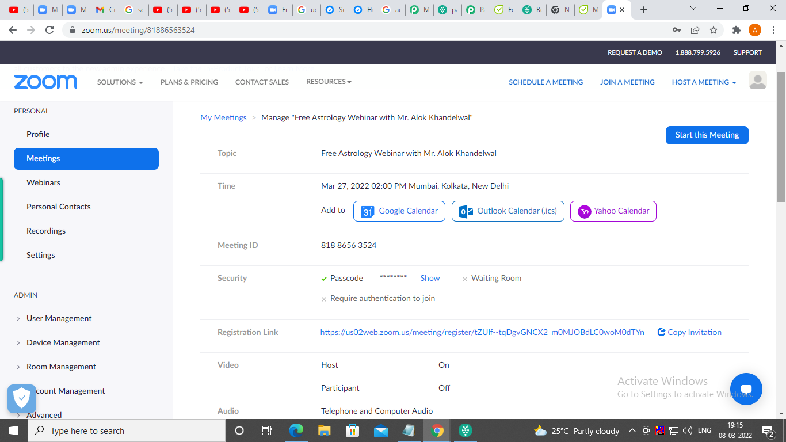Viewport: 786px width, 442px height.
Task: Go back to previous page
Action: coord(14,30)
